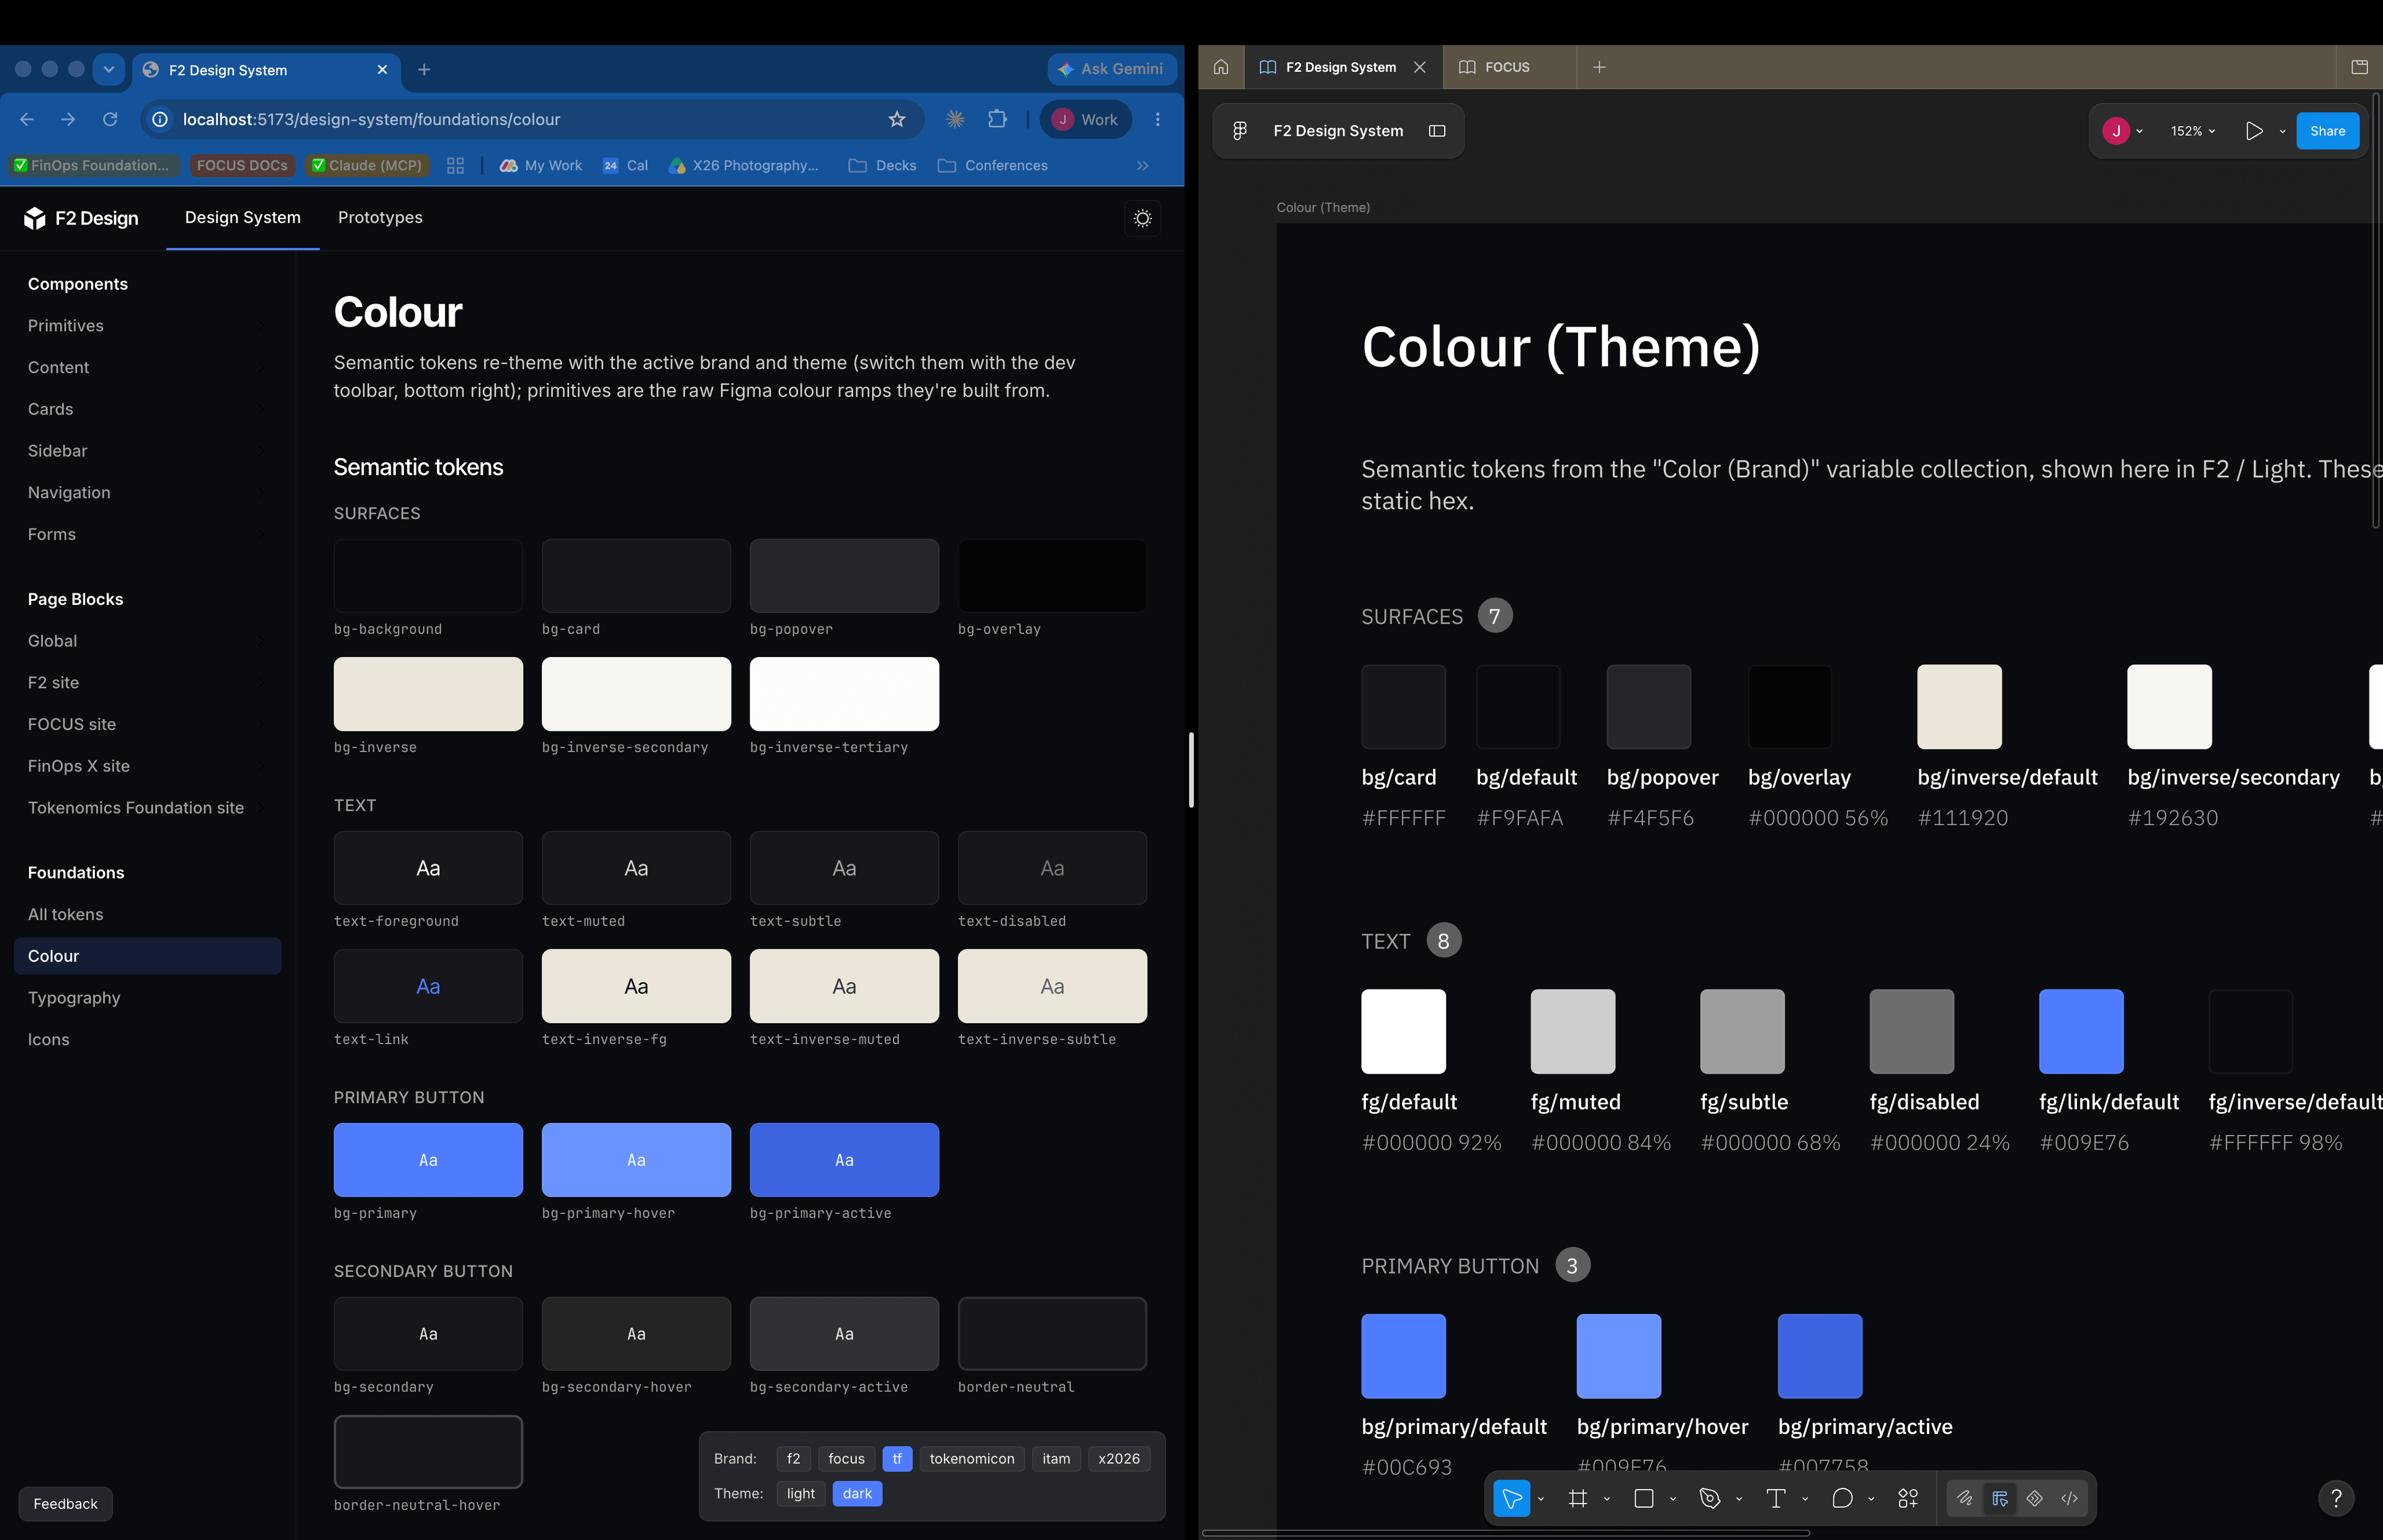Open Chrome extensions puzzle icon

click(x=997, y=119)
